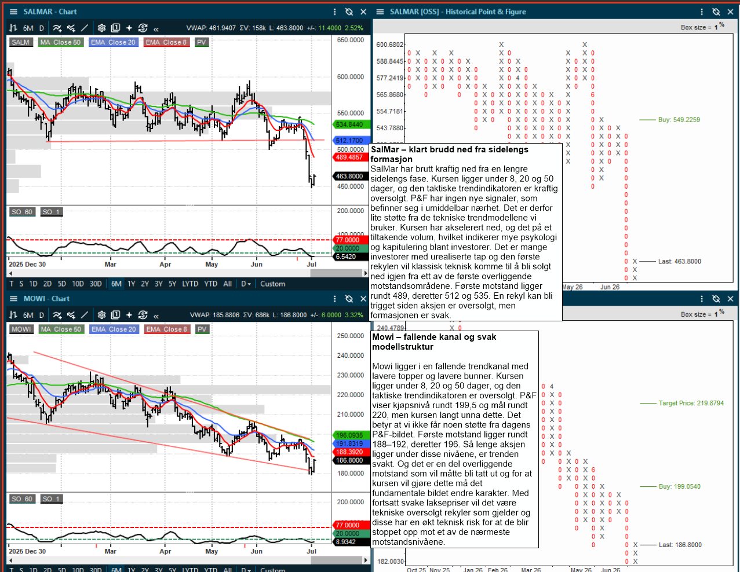Image resolution: width=740 pixels, height=572 pixels.
Task: Open chart settings gear in MOWI toolbar
Action: tap(102, 315)
